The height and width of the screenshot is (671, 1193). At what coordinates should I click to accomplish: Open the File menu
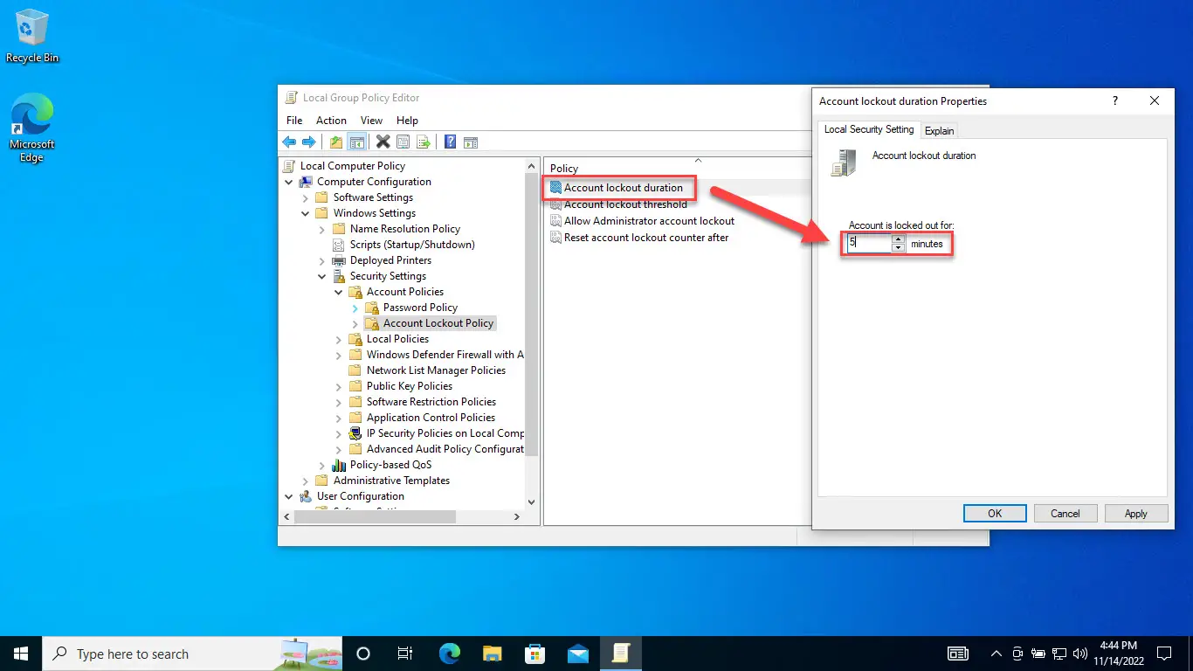294,121
